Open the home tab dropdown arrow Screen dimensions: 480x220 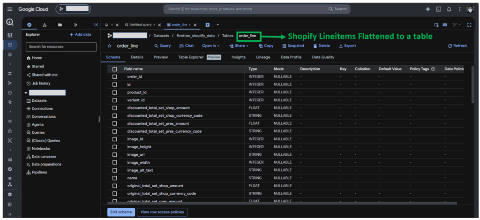click(112, 25)
